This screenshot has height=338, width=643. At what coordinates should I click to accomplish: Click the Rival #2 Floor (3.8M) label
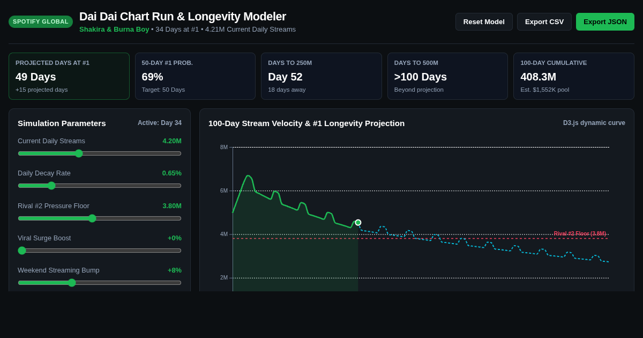[x=580, y=234]
